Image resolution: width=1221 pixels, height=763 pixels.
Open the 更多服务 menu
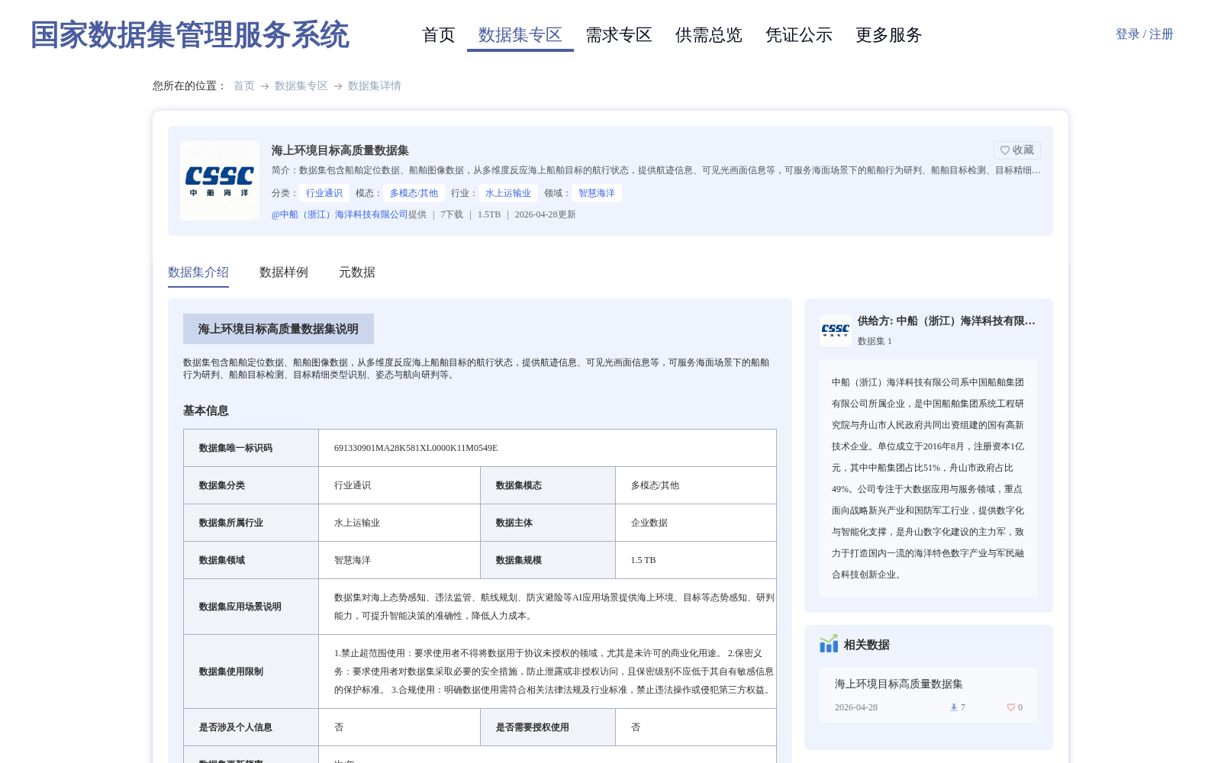click(x=889, y=35)
